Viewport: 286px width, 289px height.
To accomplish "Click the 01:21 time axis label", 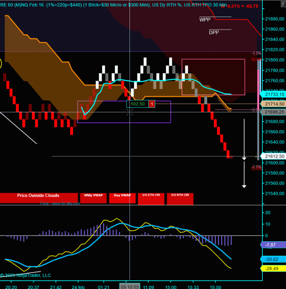I will (103, 287).
